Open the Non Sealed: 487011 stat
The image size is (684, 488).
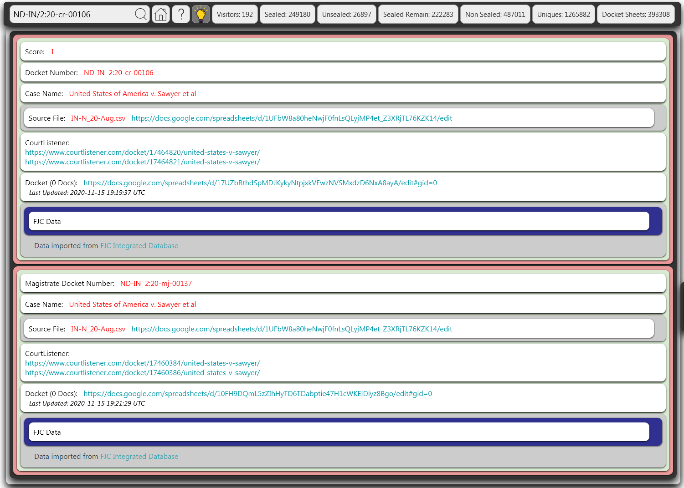coord(495,14)
